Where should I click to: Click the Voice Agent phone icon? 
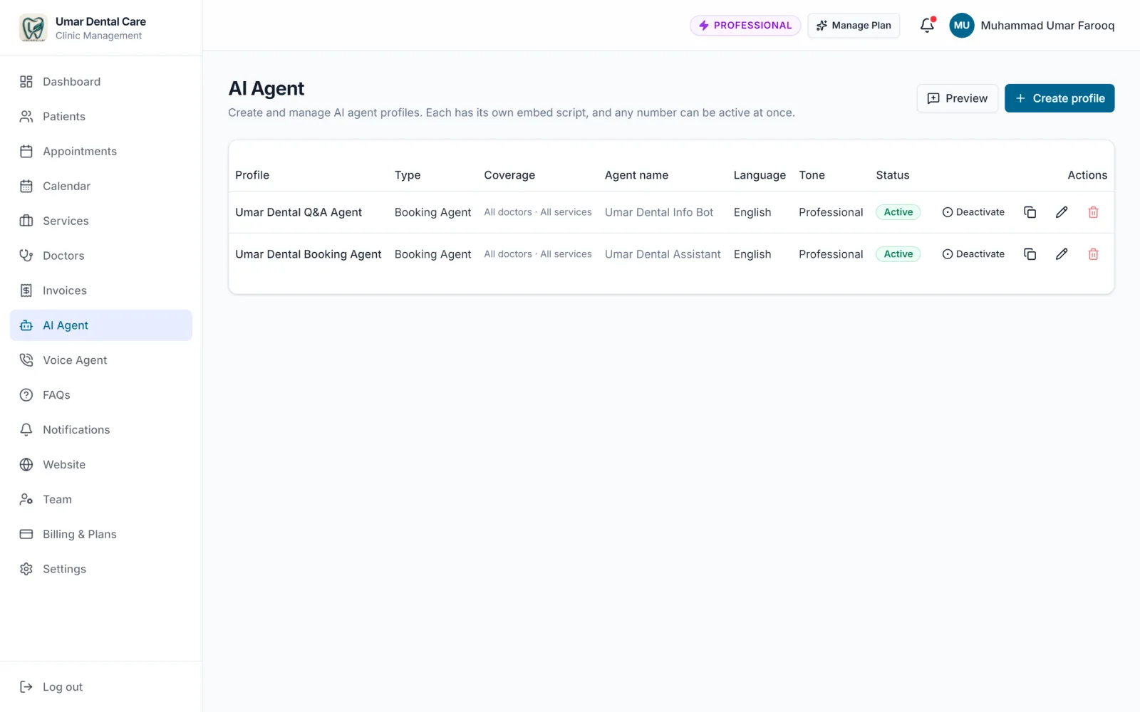26,360
